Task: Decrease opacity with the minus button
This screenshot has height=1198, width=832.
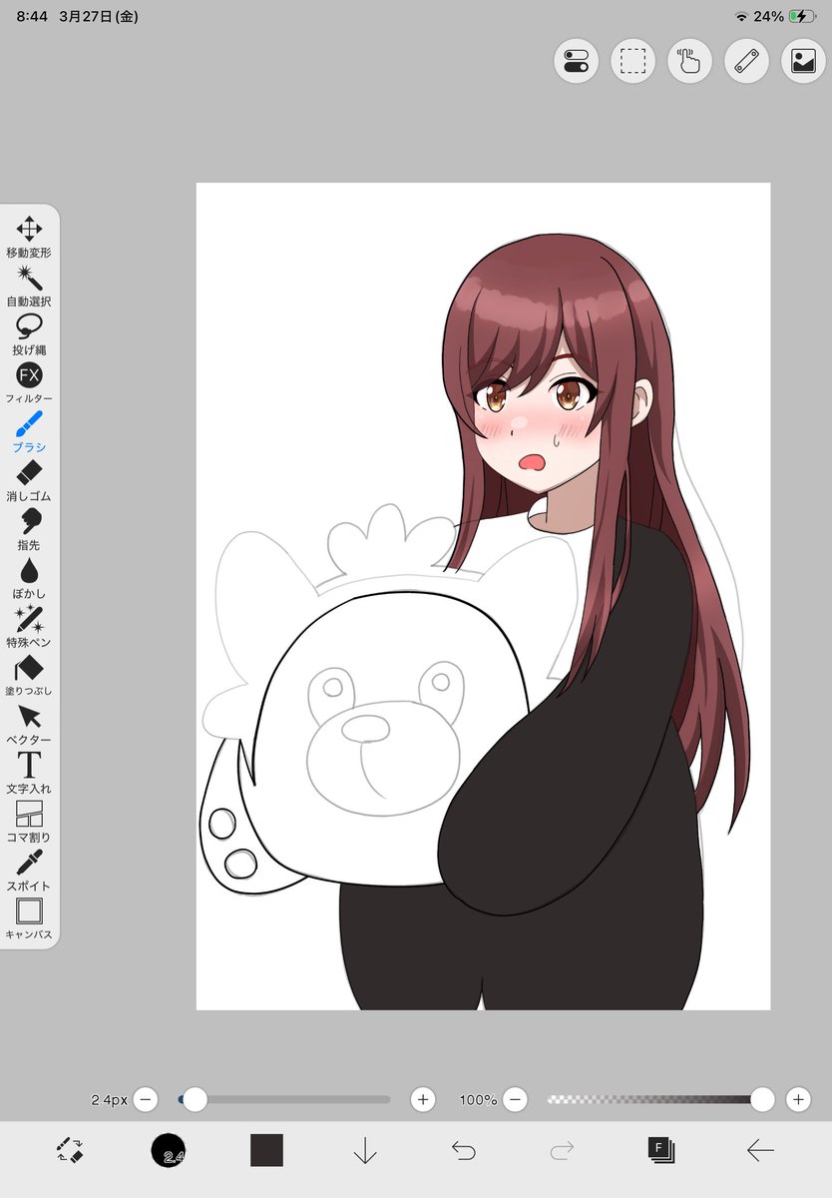Action: pyautogui.click(x=515, y=1099)
